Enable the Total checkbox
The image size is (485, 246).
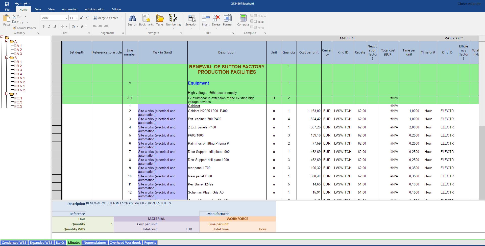coord(255,22)
